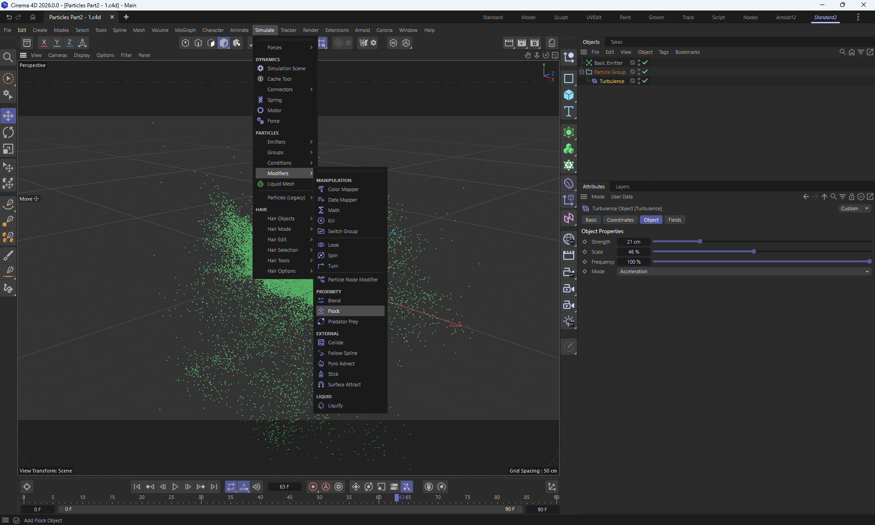Click the current frame field showing 63 F

click(x=284, y=487)
